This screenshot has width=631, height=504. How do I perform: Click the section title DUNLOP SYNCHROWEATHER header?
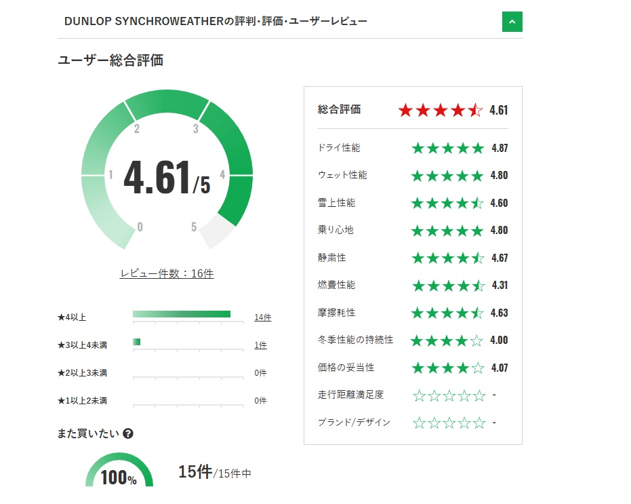pos(216,22)
